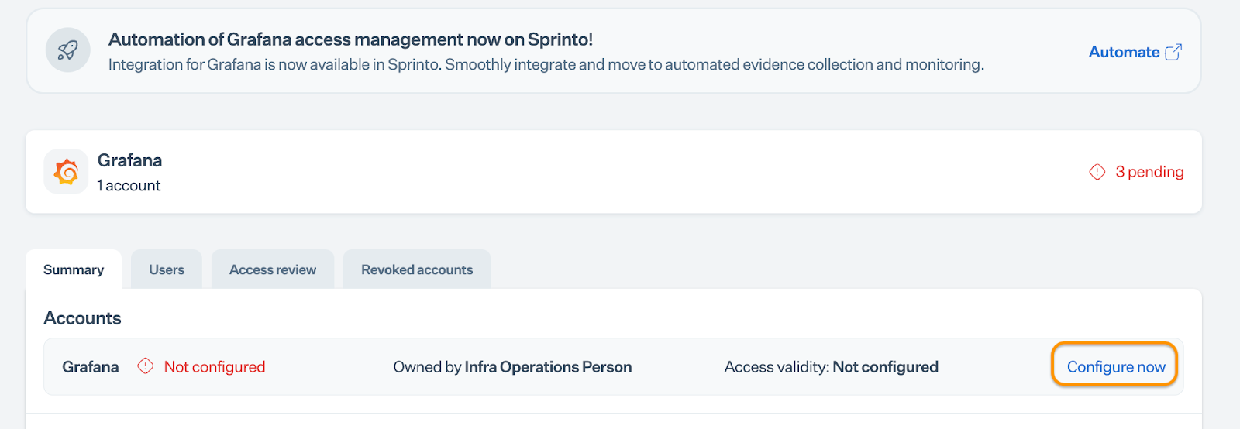Click Owned by Infra Operations Person text
Image resolution: width=1240 pixels, height=429 pixels.
(x=512, y=366)
